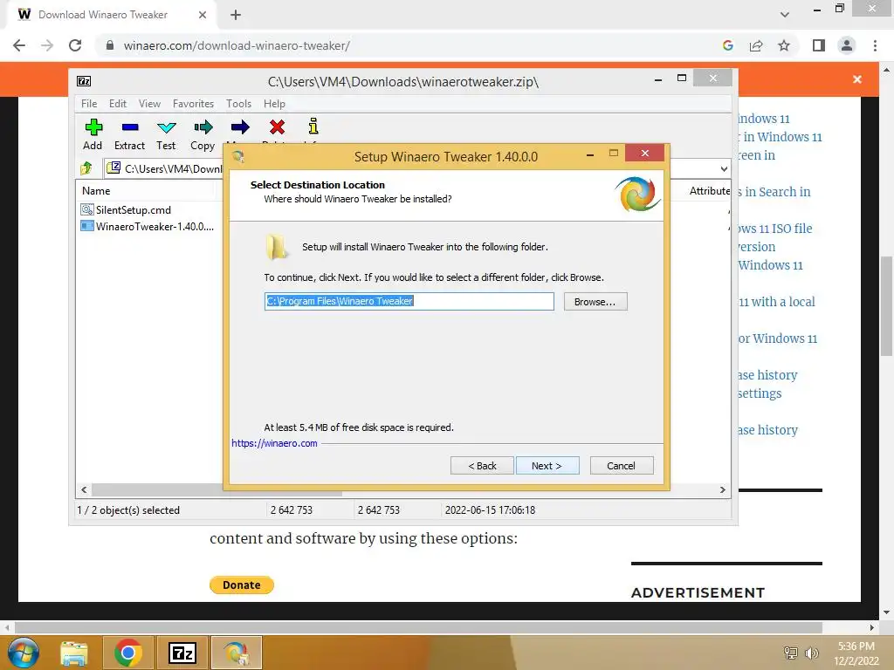The width and height of the screenshot is (894, 670).
Task: Dismiss the orange banner with X
Action: (857, 79)
